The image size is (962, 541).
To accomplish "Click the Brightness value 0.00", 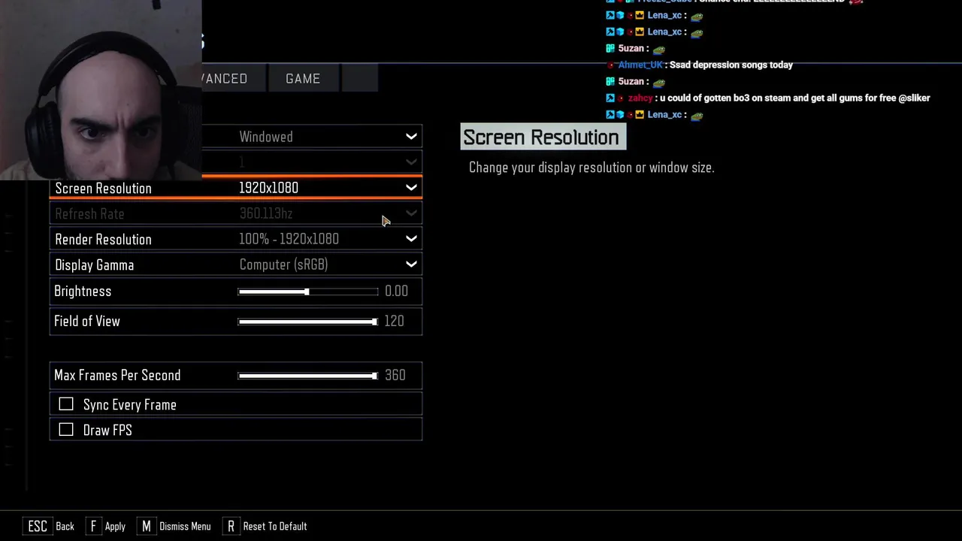I will pos(396,292).
